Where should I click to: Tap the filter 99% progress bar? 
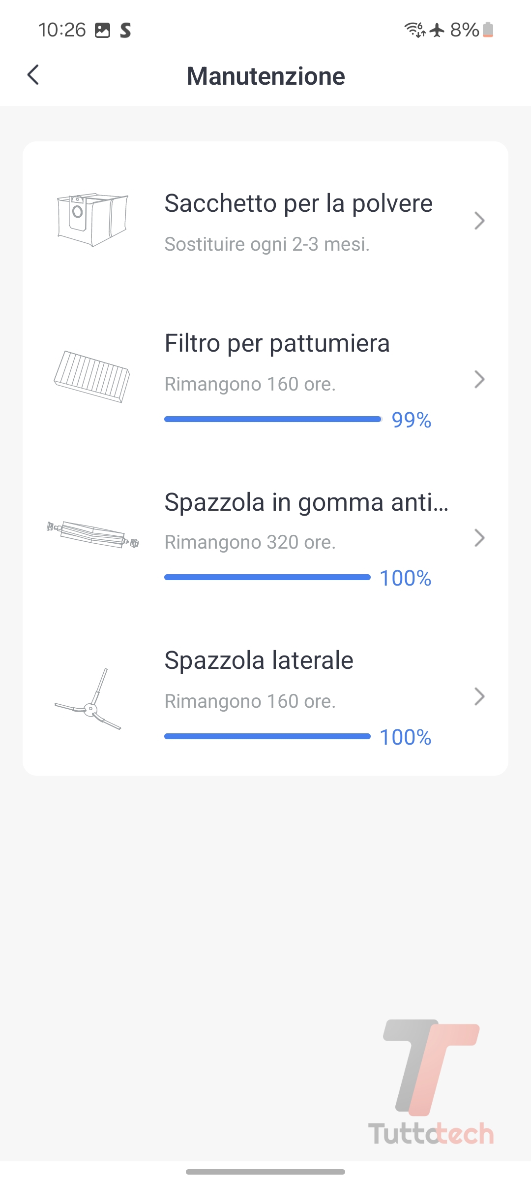click(272, 419)
